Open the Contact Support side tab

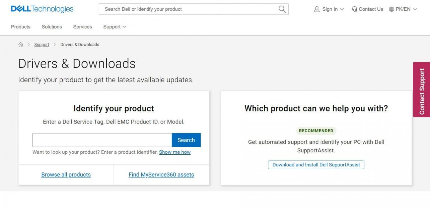click(422, 90)
